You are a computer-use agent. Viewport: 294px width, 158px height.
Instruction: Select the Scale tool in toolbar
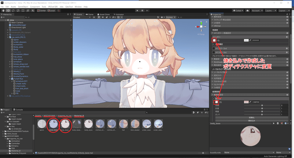pos(18,11)
